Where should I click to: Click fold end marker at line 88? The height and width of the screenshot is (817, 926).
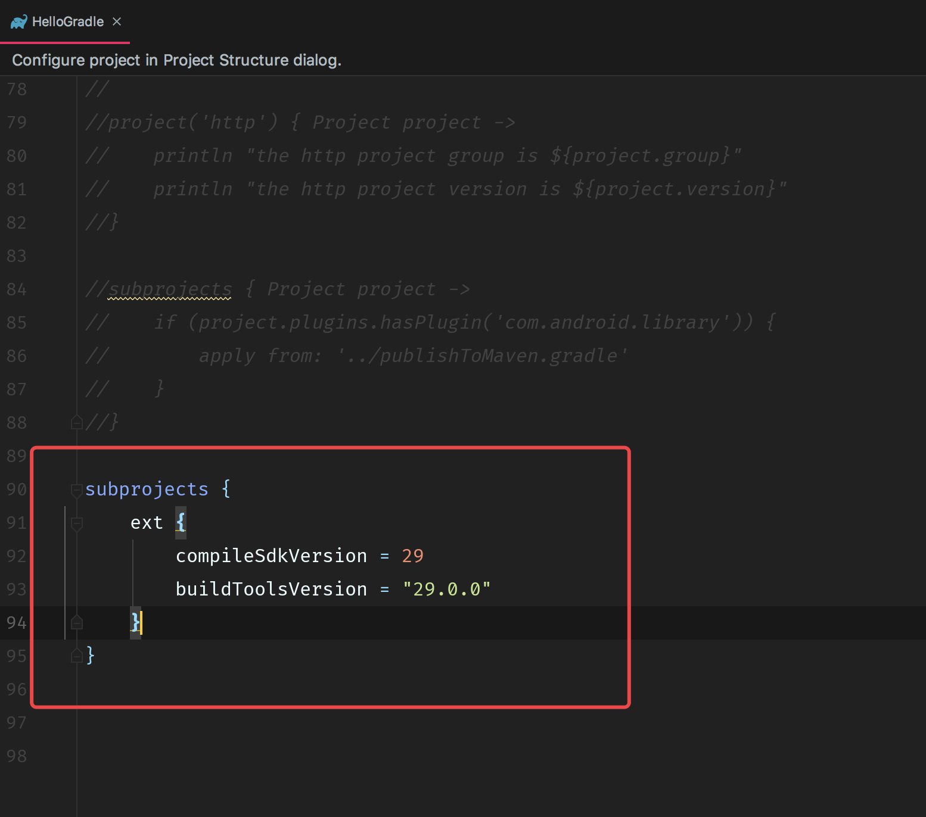(76, 422)
